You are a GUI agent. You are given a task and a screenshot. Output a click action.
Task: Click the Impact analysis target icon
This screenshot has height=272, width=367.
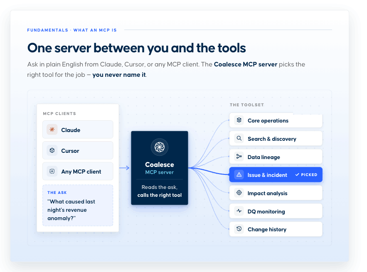[239, 193]
